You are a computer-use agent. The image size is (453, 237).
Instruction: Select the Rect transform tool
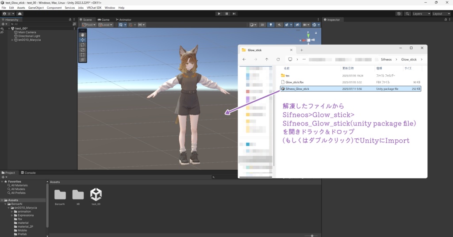[83, 54]
